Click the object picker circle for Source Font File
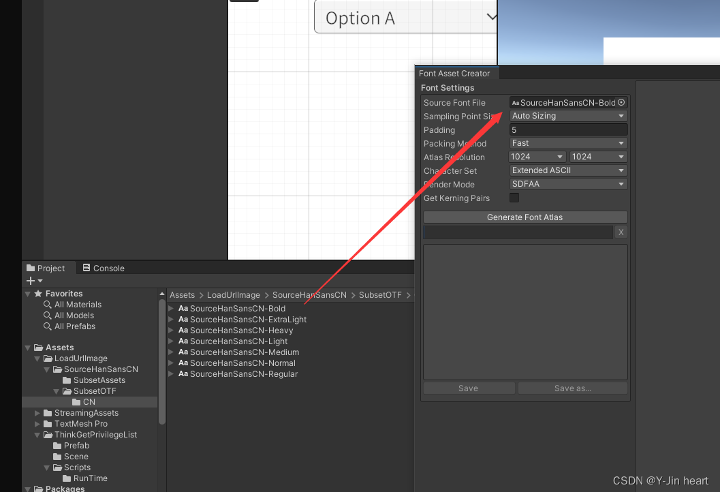This screenshot has height=492, width=720. pyautogui.click(x=621, y=102)
